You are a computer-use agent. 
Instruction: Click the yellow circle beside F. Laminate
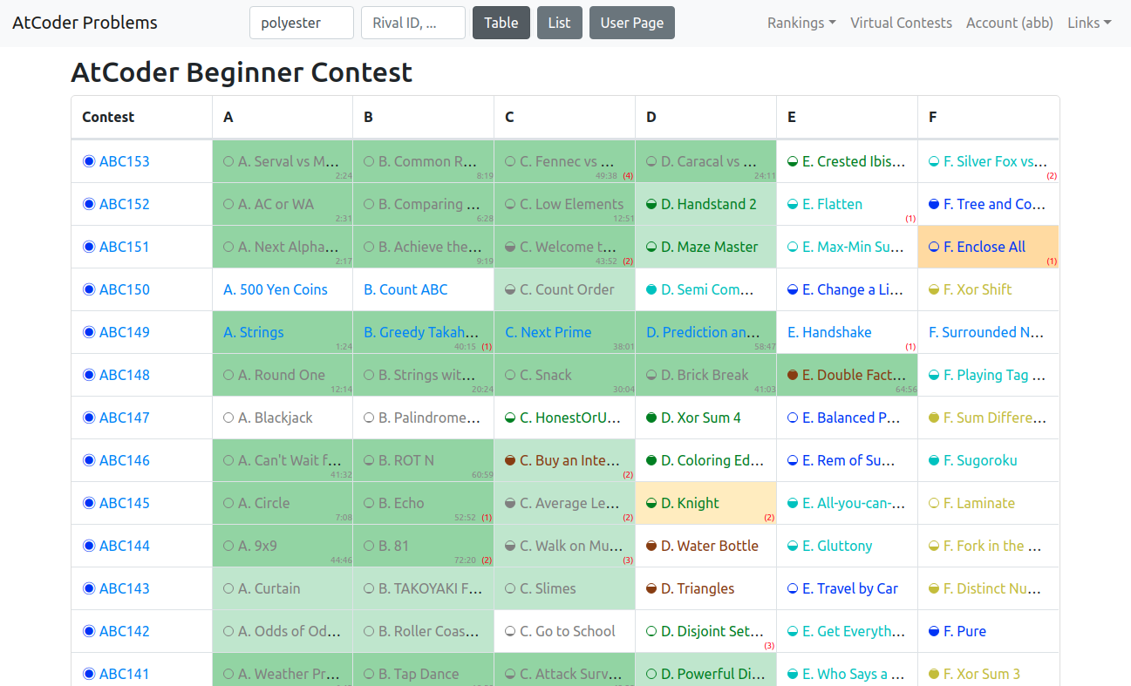[934, 503]
